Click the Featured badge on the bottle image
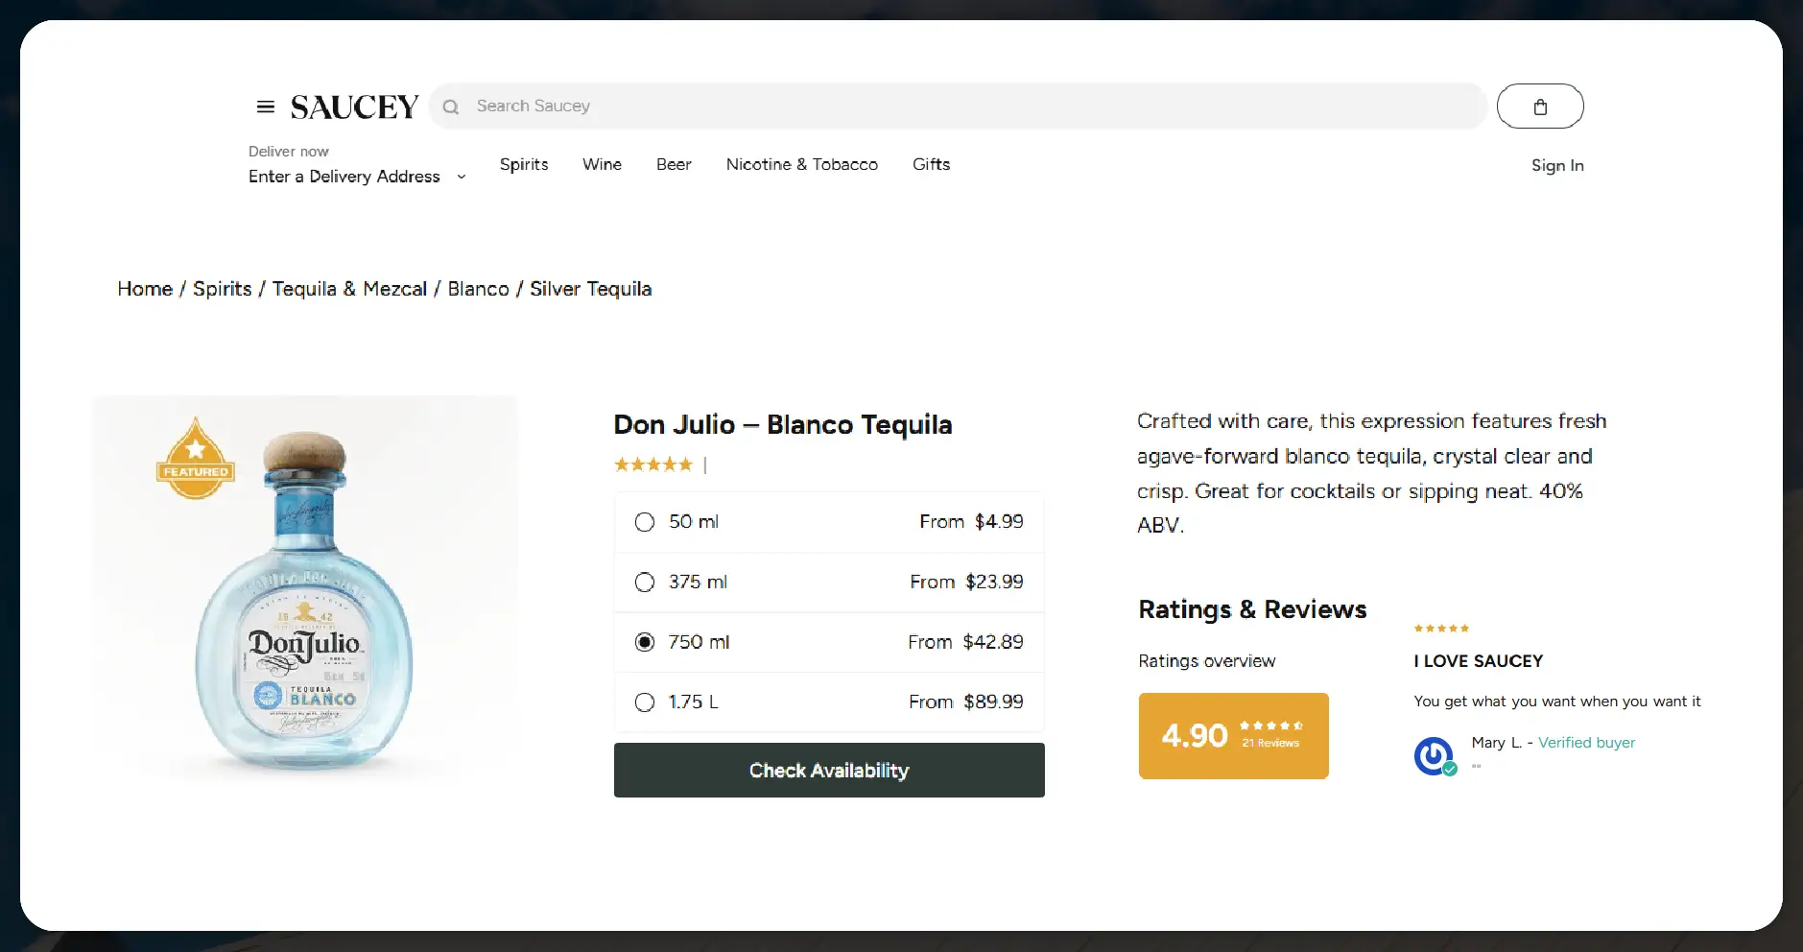The width and height of the screenshot is (1803, 952). [x=195, y=458]
